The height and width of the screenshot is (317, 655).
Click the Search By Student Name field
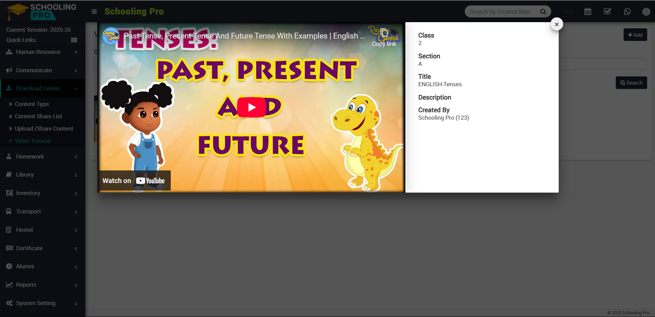[x=500, y=12]
